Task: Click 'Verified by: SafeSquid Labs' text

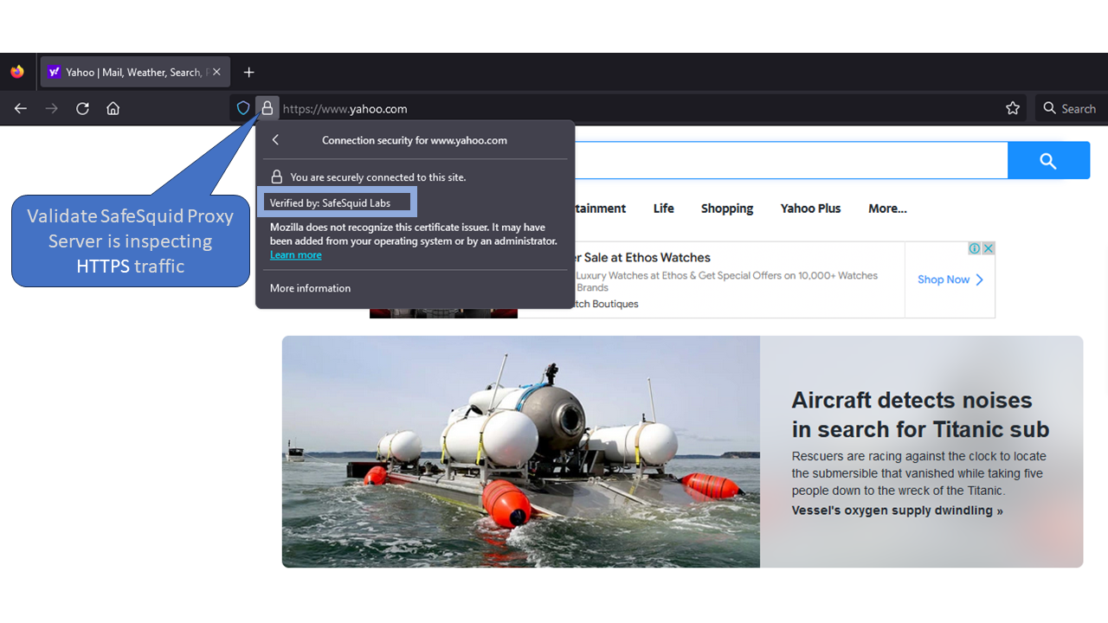Action: point(330,203)
